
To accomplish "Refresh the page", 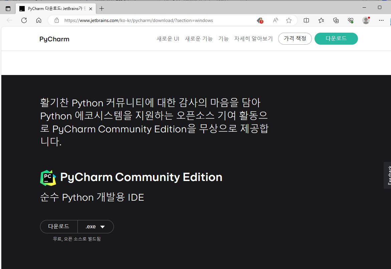I will (x=24, y=20).
